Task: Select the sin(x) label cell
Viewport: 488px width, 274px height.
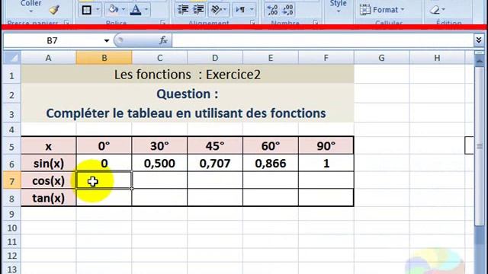Action: coord(48,164)
